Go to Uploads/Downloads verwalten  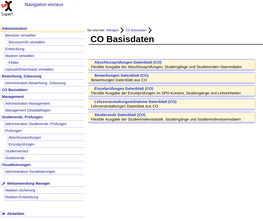[x=29, y=69]
